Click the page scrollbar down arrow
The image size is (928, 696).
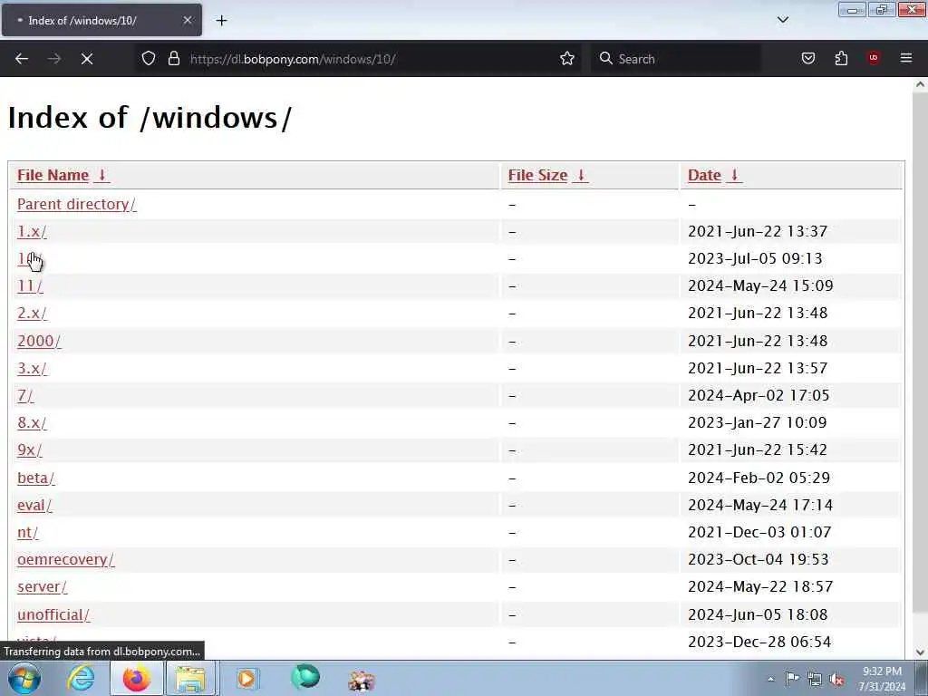(920, 652)
